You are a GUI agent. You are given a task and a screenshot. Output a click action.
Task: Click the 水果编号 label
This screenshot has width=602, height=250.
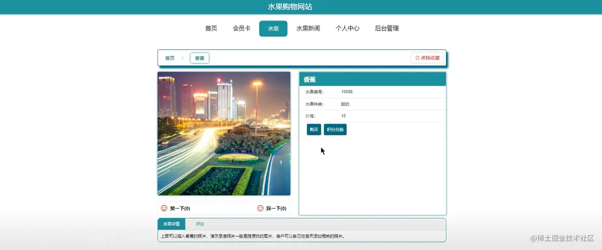pos(315,92)
